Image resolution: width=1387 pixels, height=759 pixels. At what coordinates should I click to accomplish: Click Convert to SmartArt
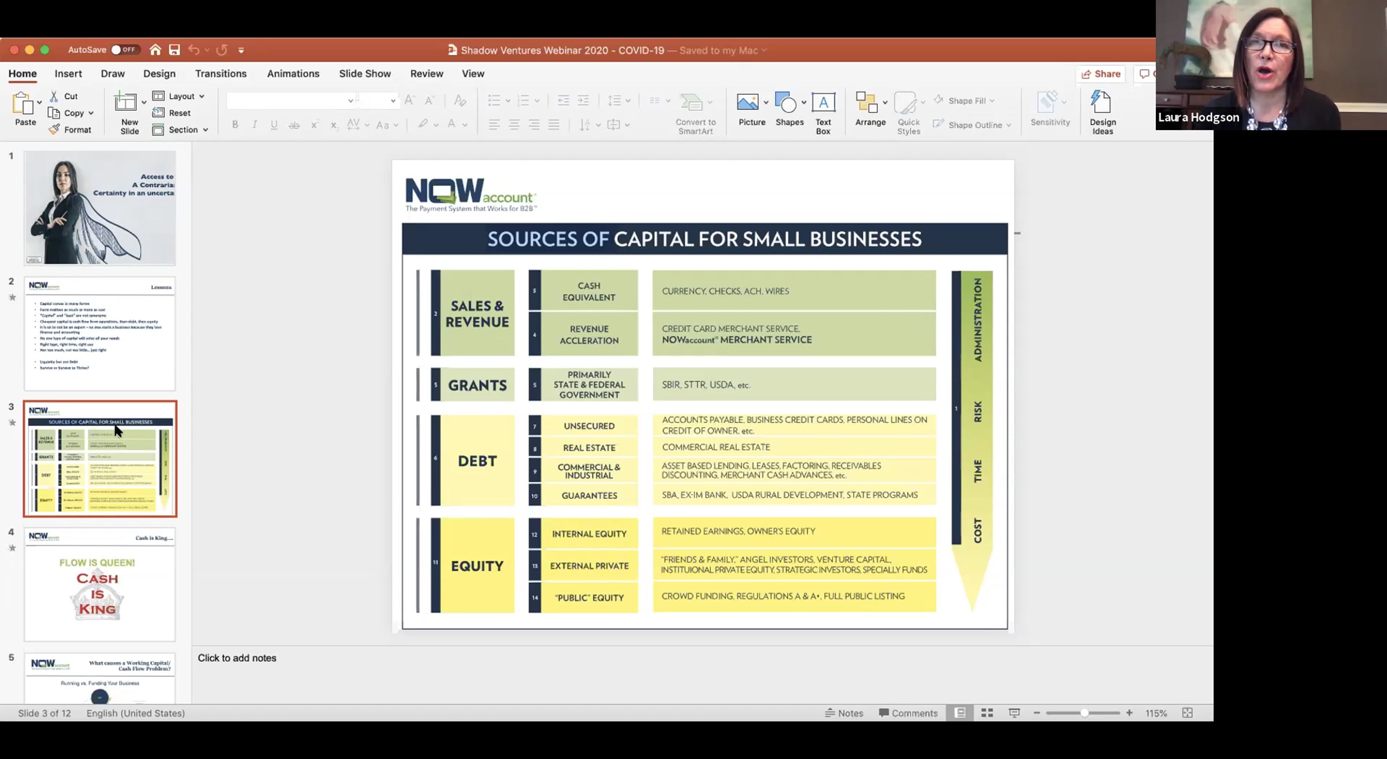(x=695, y=113)
